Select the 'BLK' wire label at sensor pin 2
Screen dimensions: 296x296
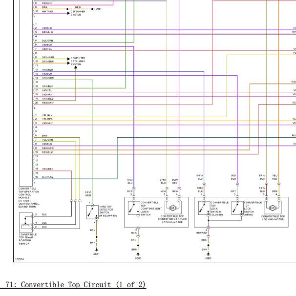(x=44, y=227)
